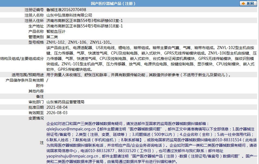Click production address ending 318室-1
This screenshot has width=259, height=164.
pos(85,26)
